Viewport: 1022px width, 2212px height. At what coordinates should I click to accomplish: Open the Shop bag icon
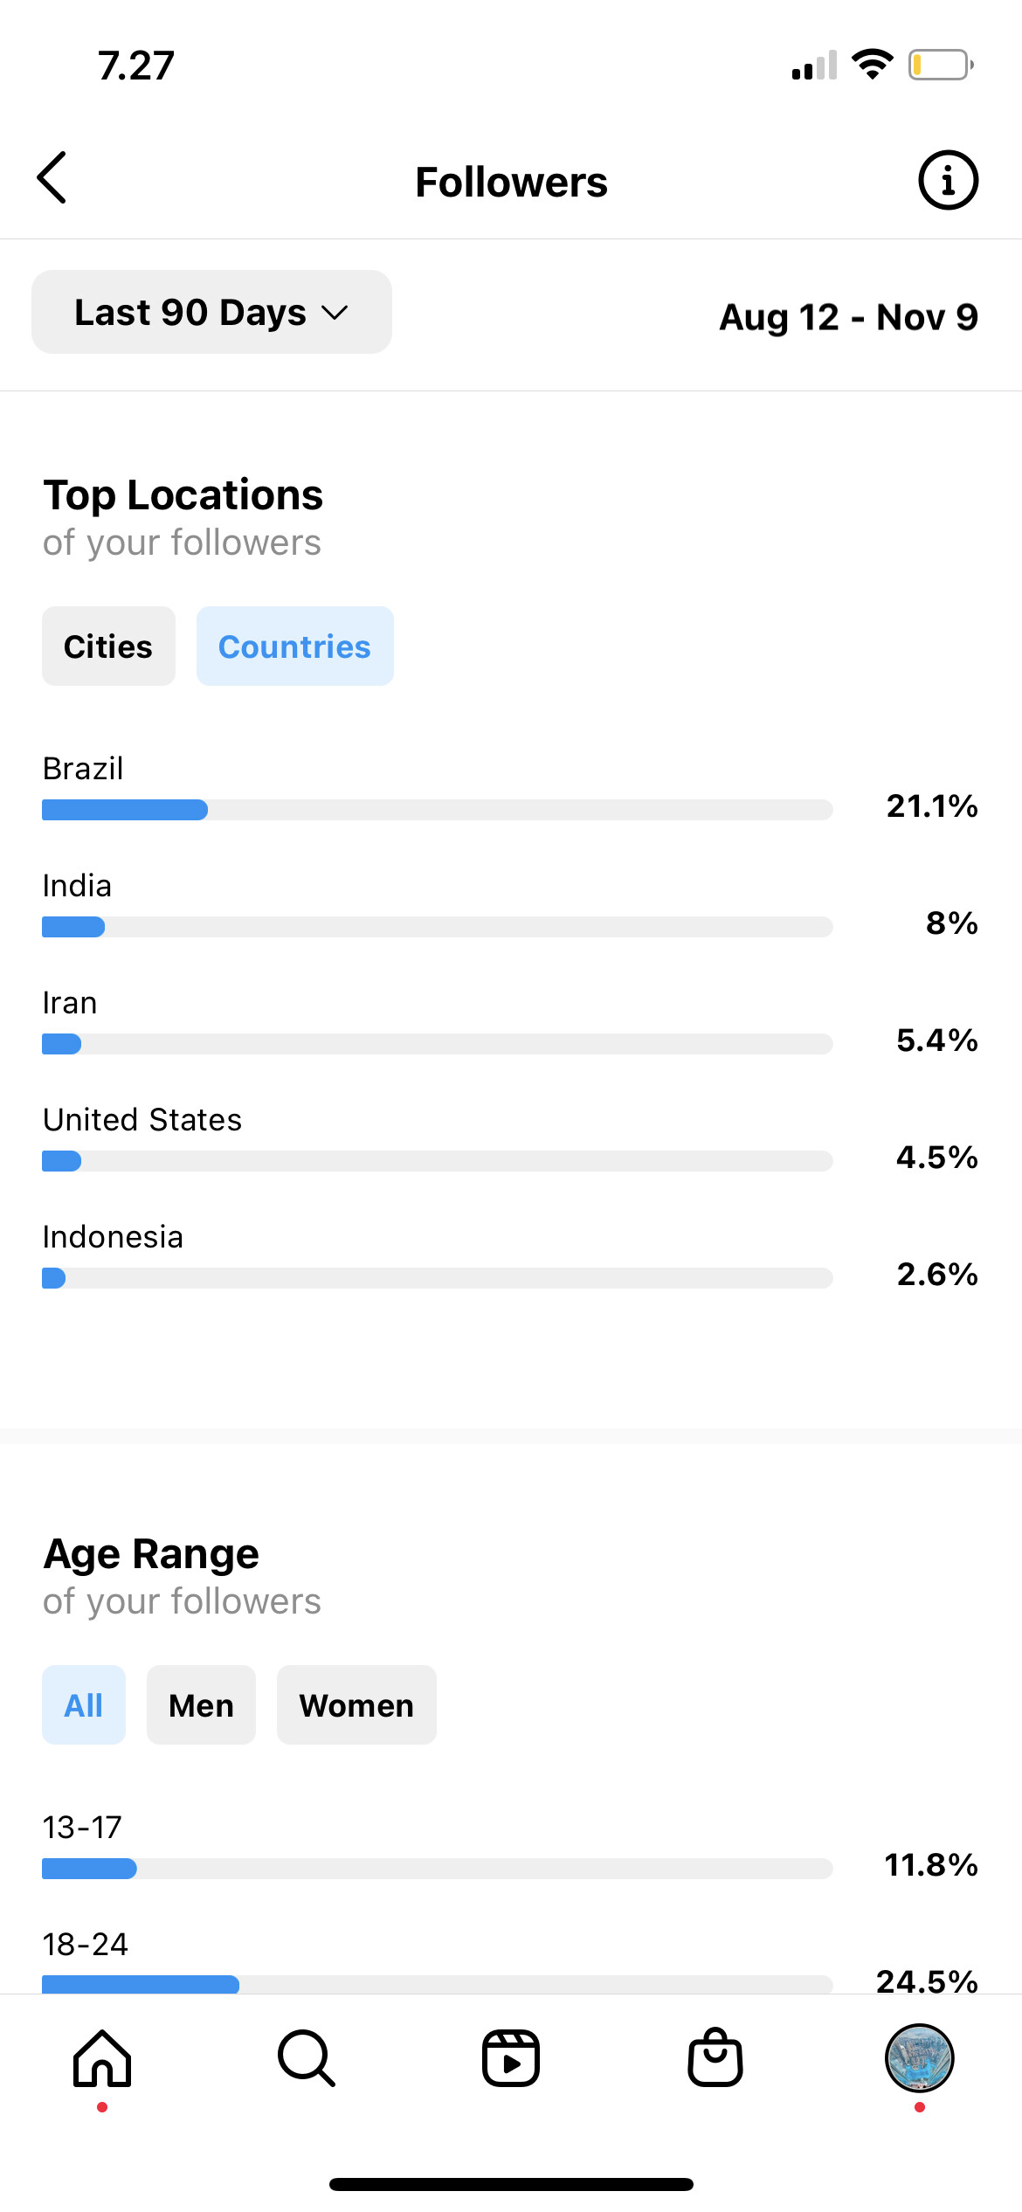715,2059
